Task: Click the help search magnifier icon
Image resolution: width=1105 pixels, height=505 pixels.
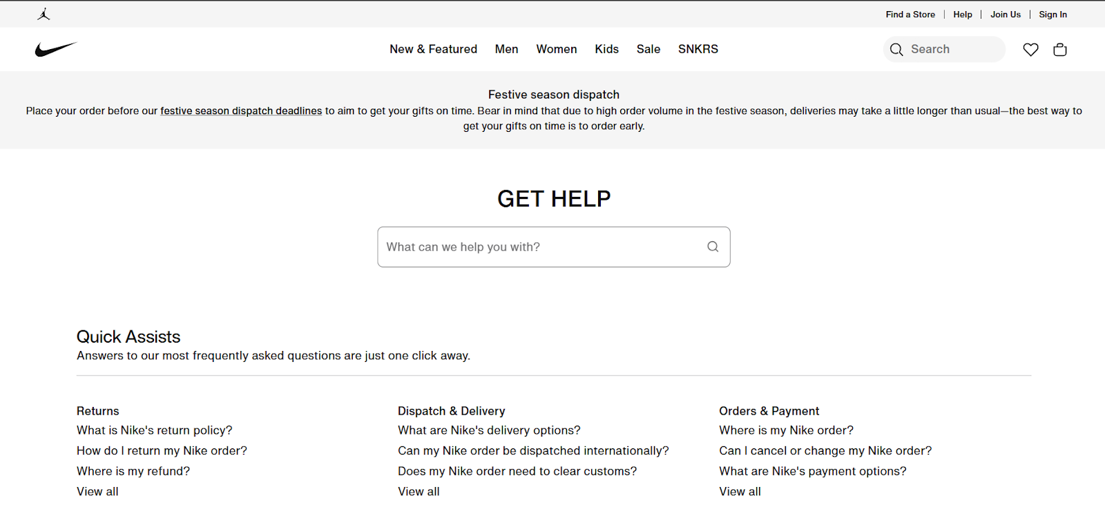Action: (x=713, y=247)
